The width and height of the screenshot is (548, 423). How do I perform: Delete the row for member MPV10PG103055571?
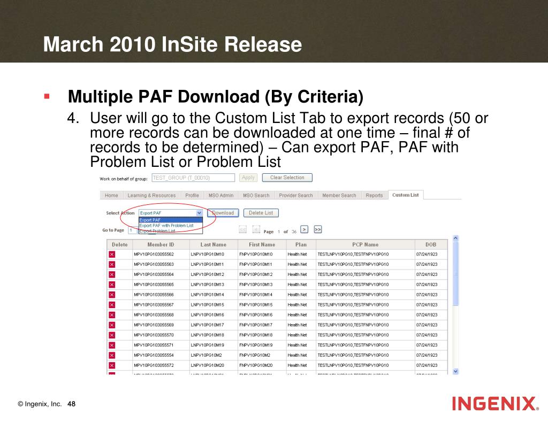pyautogui.click(x=112, y=345)
